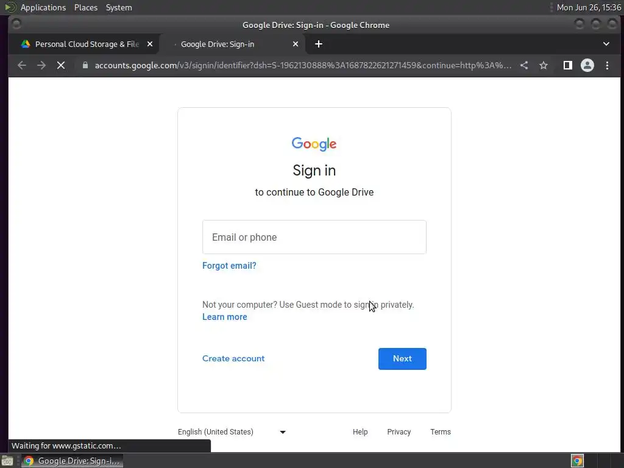Open the Help link

[360, 432]
